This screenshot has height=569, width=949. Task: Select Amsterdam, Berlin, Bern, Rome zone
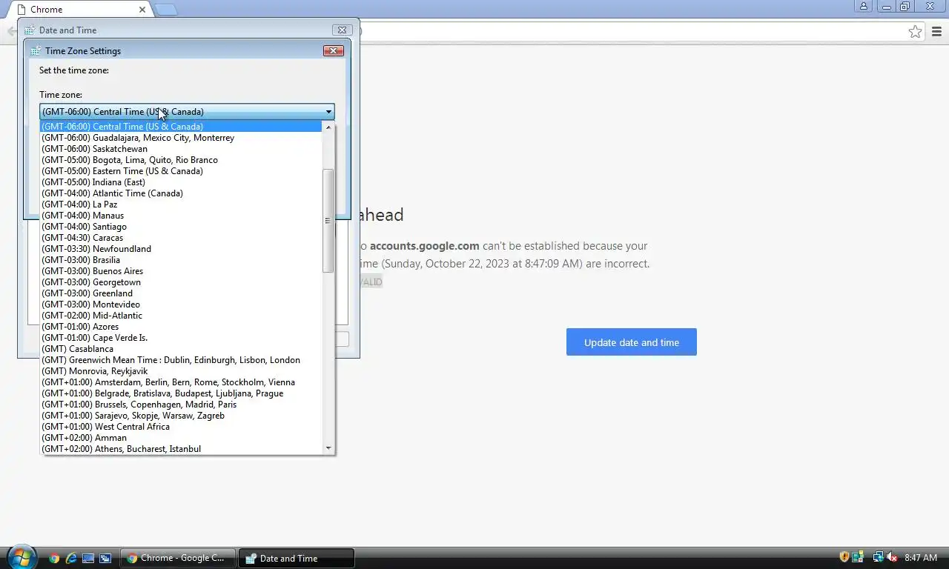pos(181,382)
